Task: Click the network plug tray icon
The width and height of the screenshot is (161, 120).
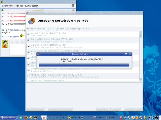Action: 129,117
